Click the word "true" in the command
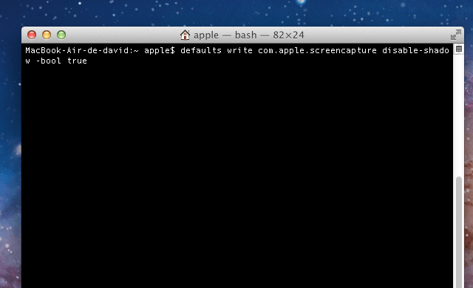473x288 pixels. pyautogui.click(x=77, y=61)
